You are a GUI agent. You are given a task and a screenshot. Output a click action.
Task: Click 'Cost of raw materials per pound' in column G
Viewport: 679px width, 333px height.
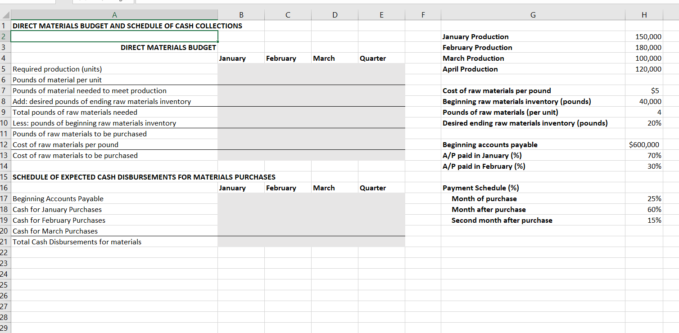point(497,91)
